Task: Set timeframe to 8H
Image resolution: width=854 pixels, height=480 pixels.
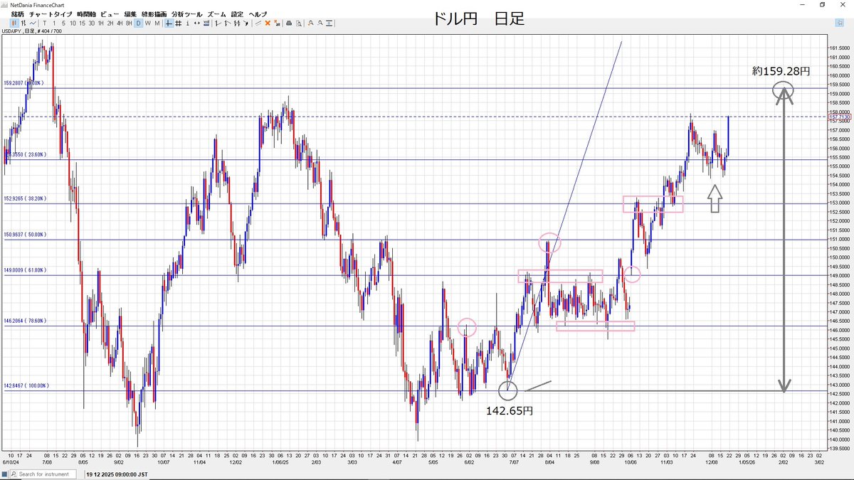Action: [129, 23]
